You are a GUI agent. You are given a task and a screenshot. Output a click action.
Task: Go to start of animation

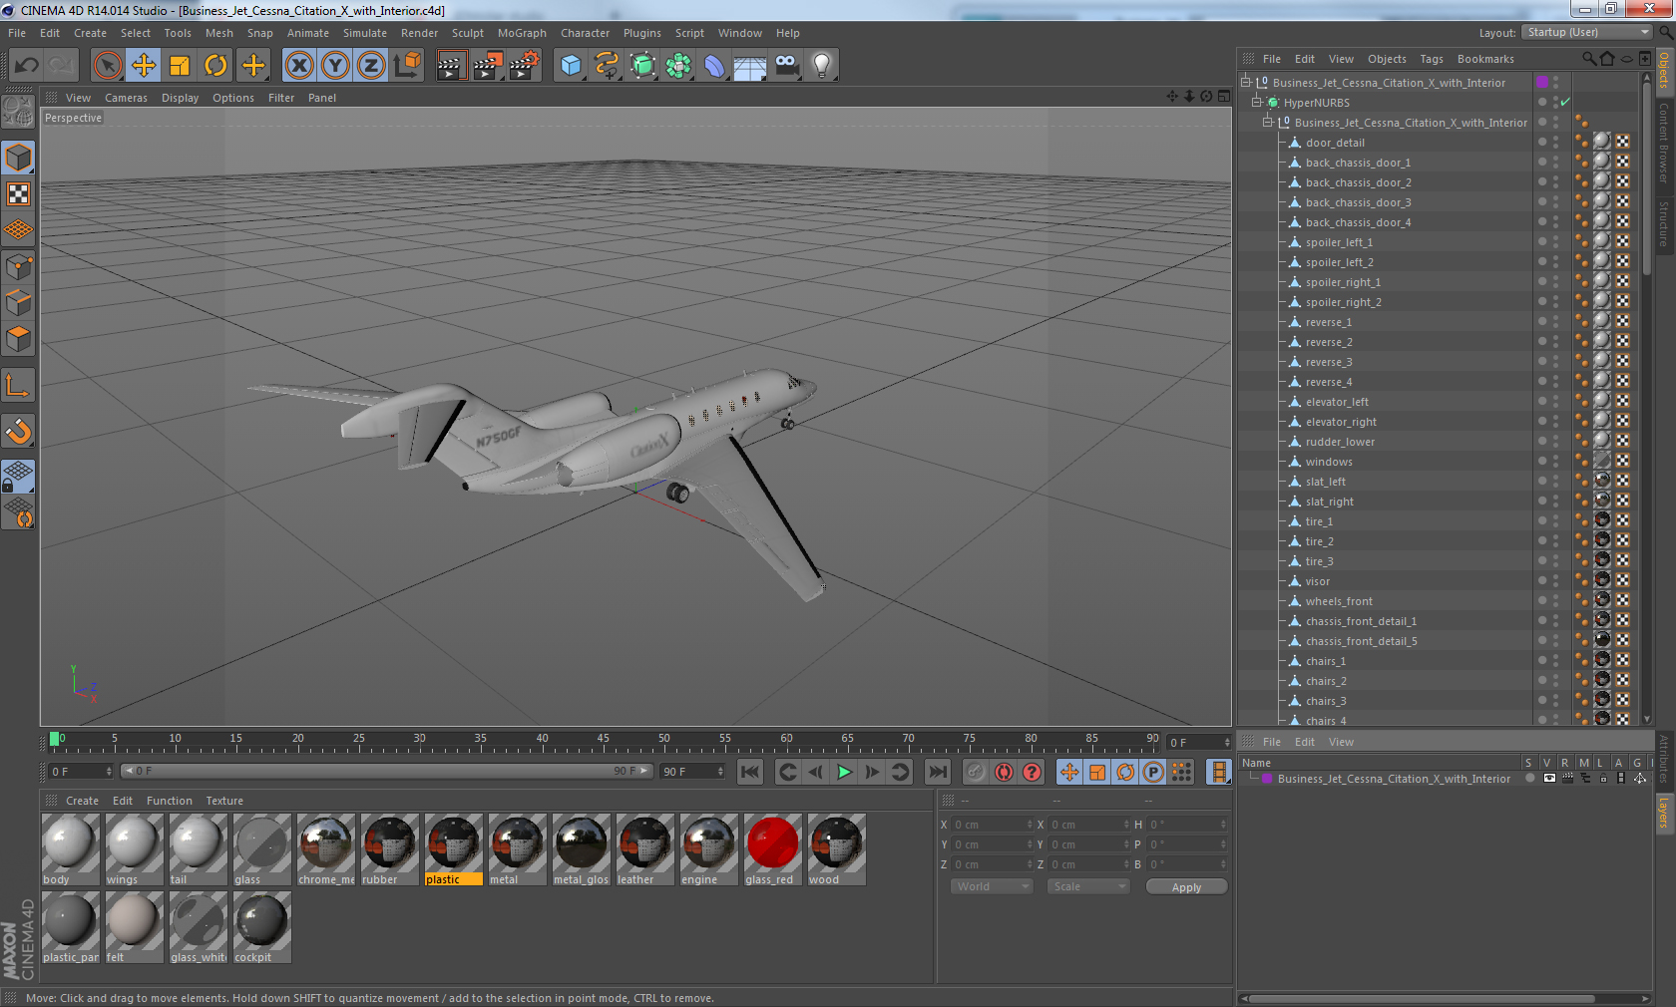750,772
